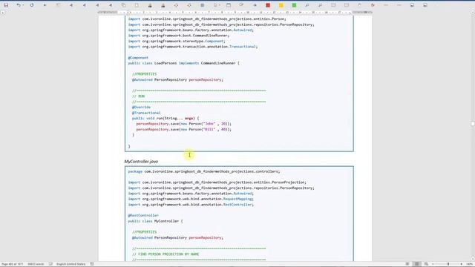Click the import line ending with 'RestController;'
Screen dimensions: 475x267
tap(191, 205)
